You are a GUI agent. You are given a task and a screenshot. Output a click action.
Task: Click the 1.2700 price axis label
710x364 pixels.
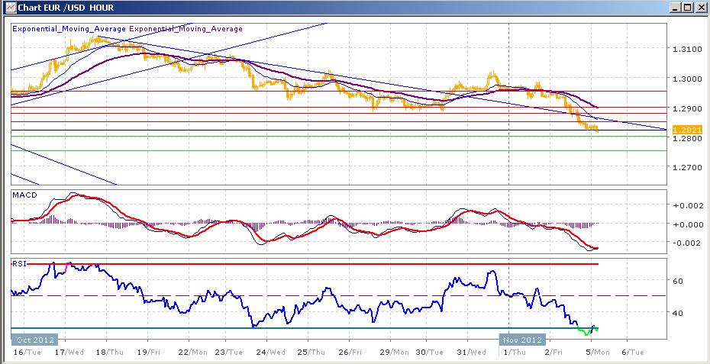(686, 166)
